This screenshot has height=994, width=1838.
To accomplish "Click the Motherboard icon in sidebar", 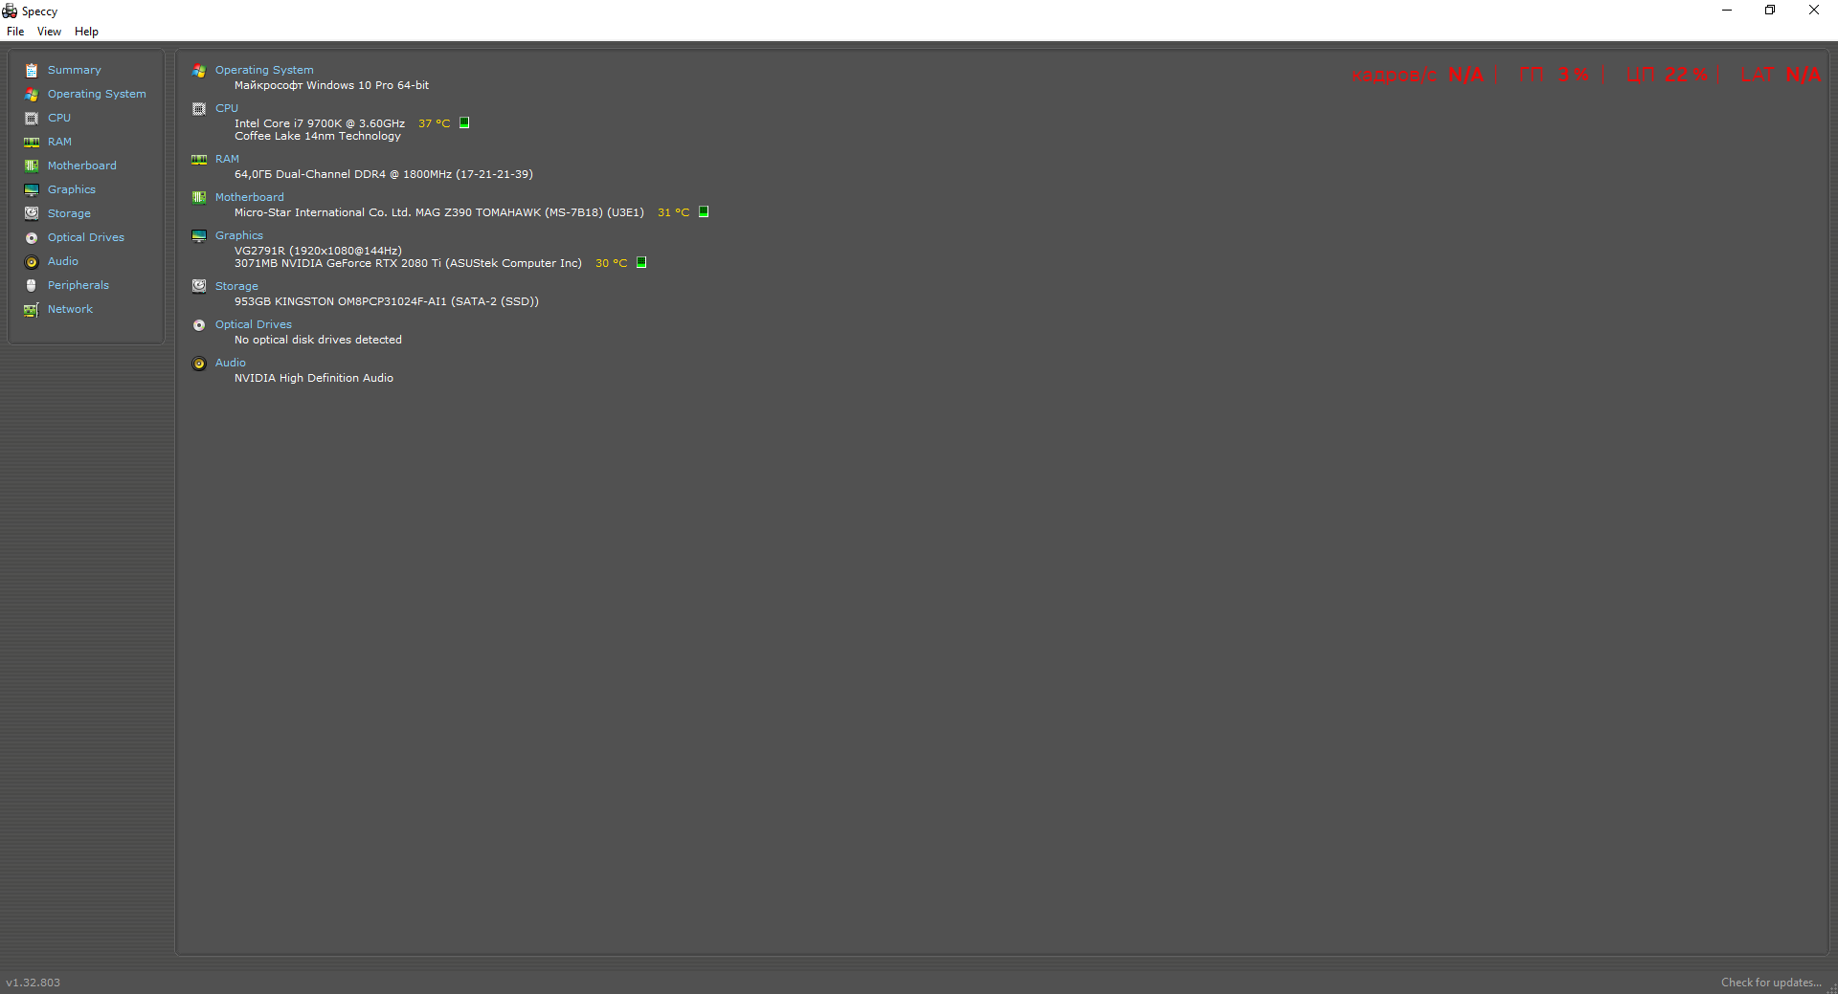I will coord(32,166).
